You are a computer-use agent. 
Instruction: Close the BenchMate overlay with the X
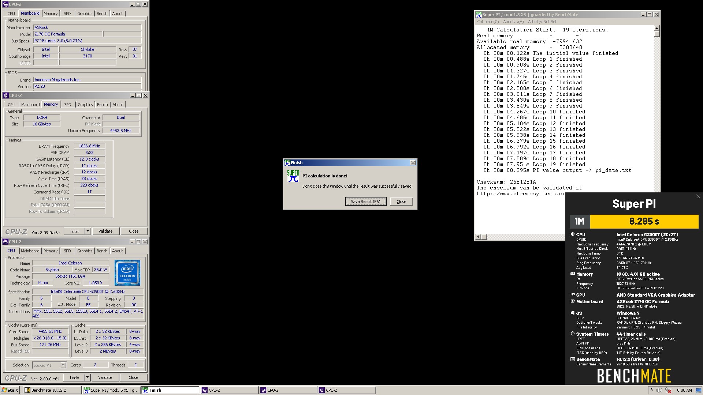[698, 196]
